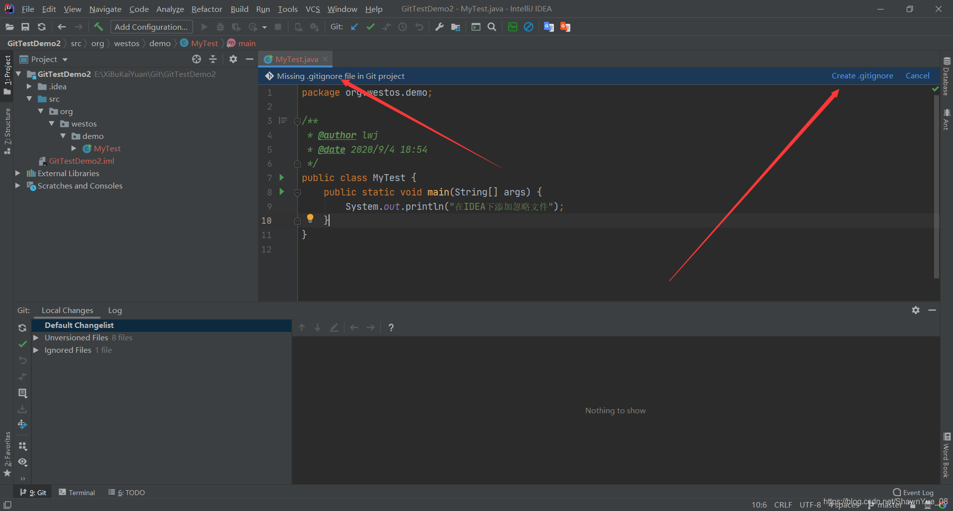The image size is (953, 511).
Task: Click the eye view options icon
Action: 22,462
